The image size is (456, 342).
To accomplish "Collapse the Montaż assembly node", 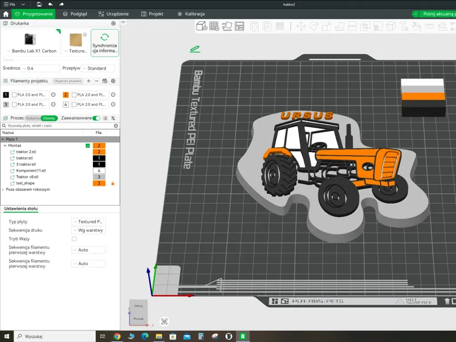I will (5, 145).
